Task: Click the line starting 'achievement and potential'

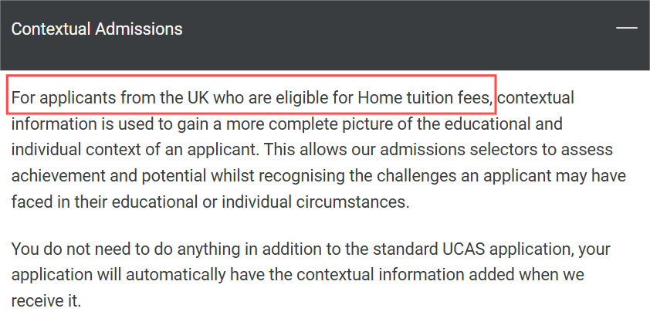Action: coord(318,176)
